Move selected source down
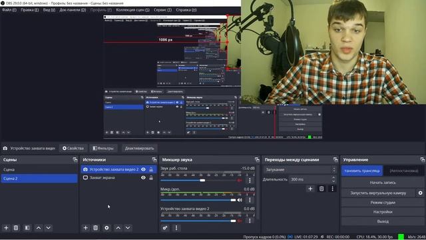This screenshot has width=426, height=240. (128, 228)
